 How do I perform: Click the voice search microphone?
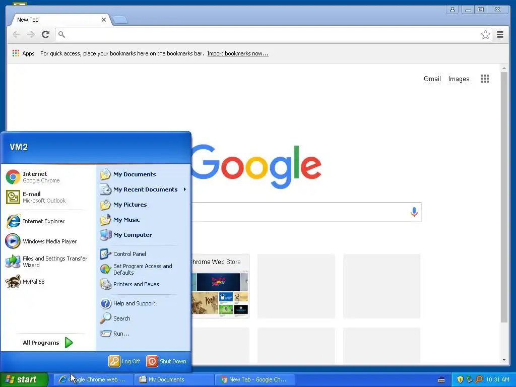point(414,212)
